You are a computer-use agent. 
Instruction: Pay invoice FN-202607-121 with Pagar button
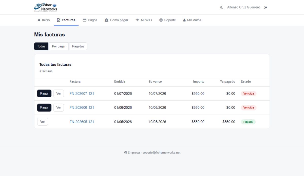click(x=44, y=94)
